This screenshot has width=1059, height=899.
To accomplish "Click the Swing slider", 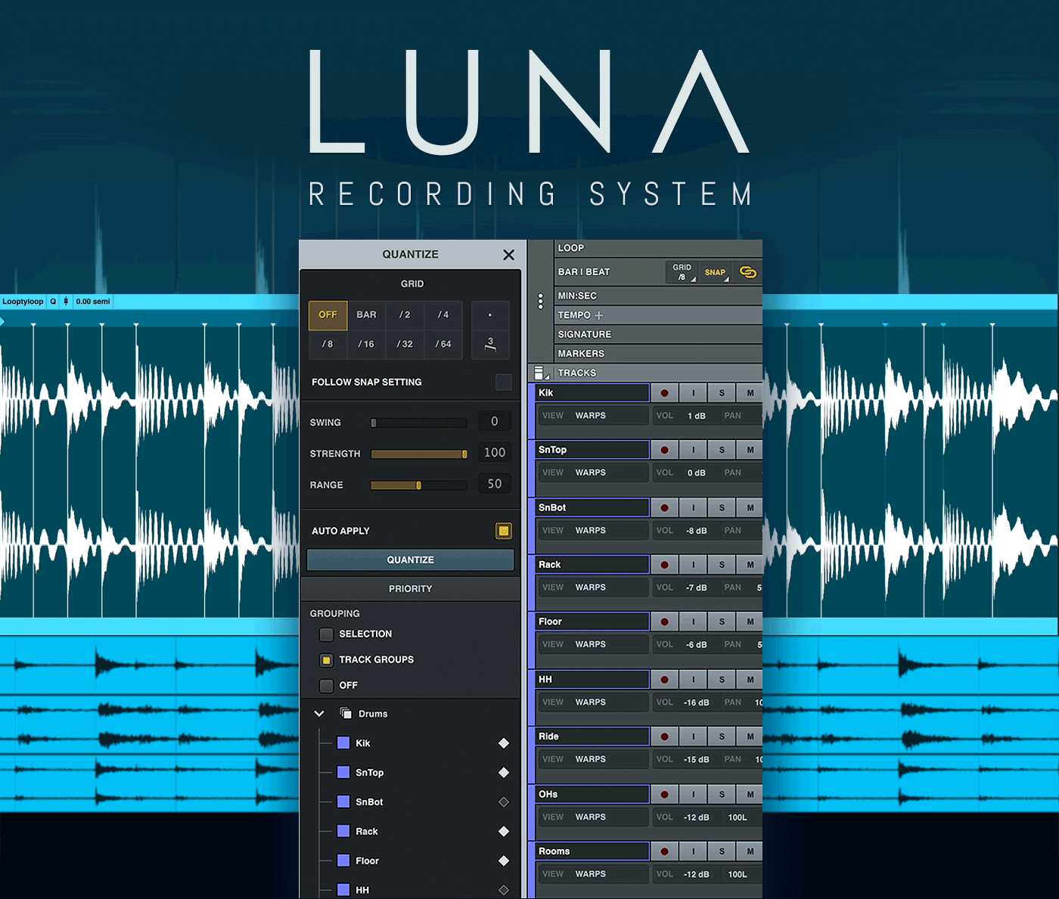I will click(x=418, y=423).
